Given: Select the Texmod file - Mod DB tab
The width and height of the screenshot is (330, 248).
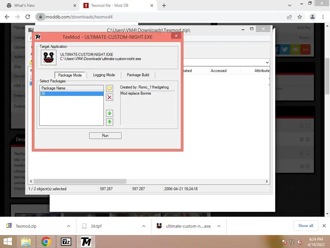Looking at the screenshot, I should [118, 5].
